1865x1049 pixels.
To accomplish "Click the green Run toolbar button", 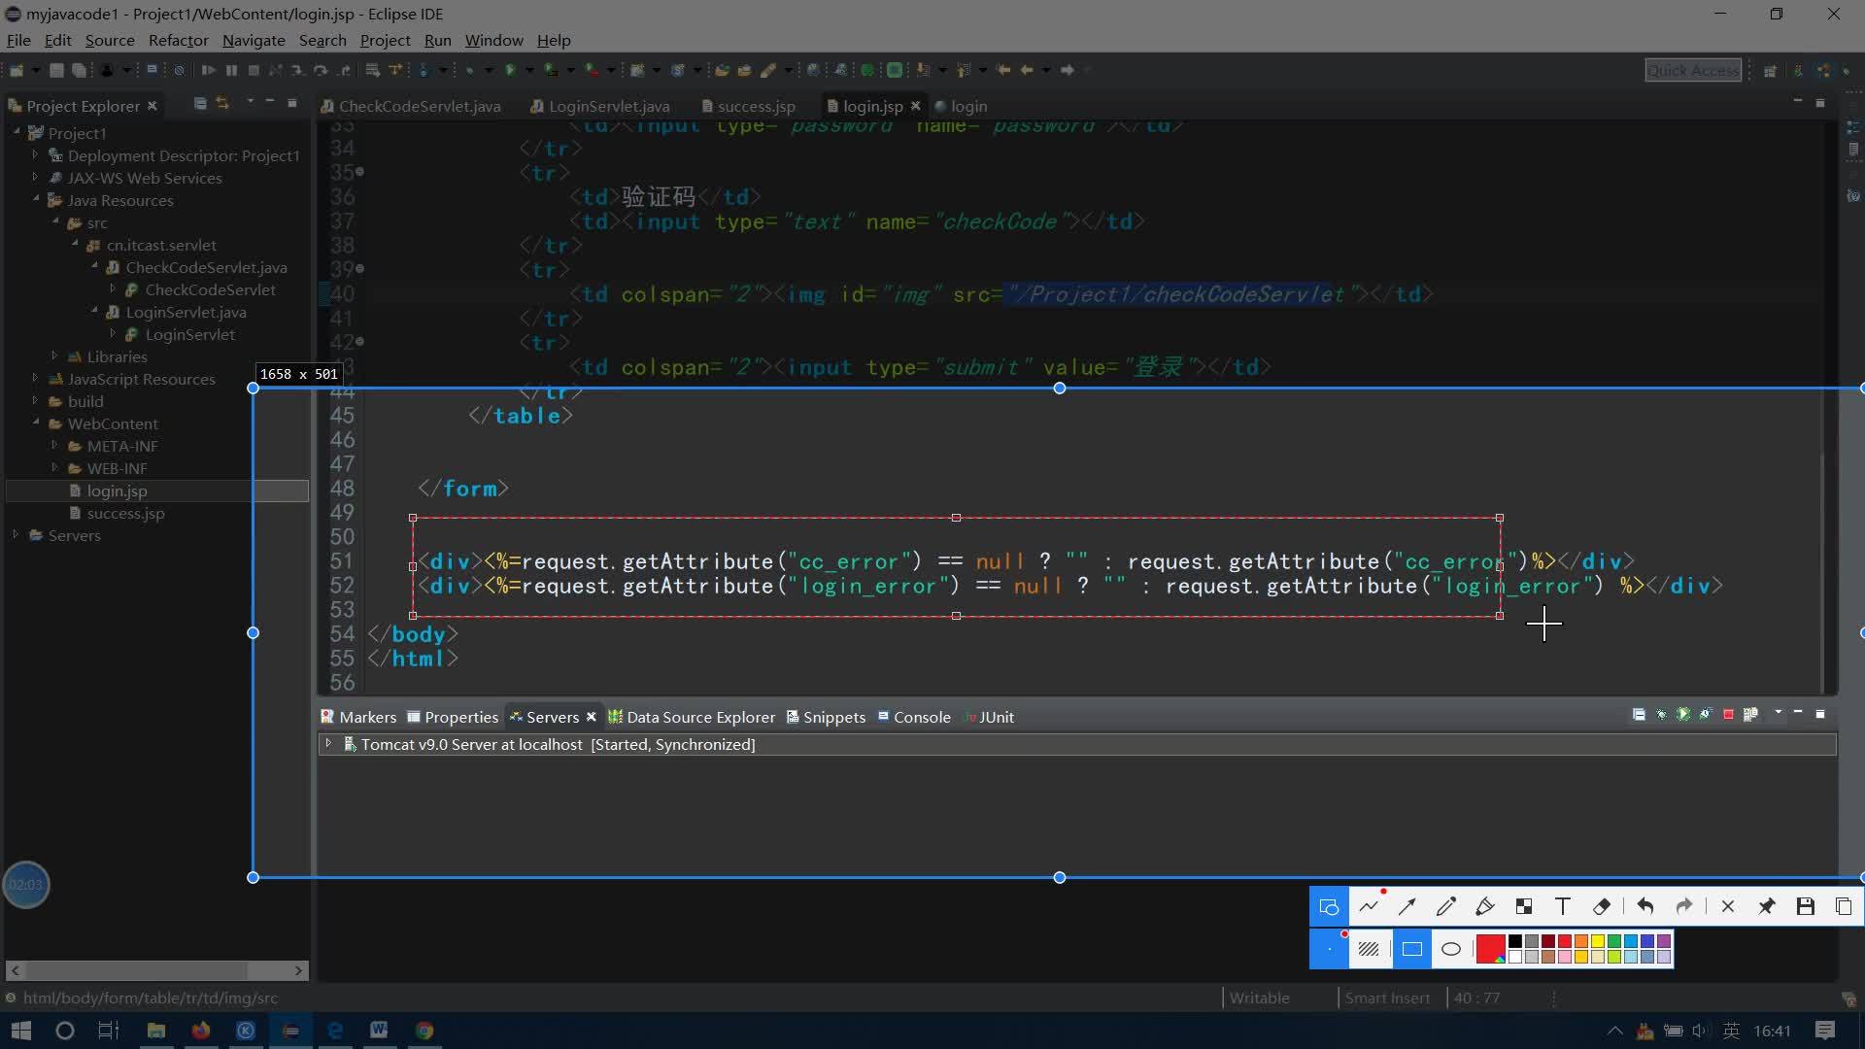I will [x=509, y=70].
